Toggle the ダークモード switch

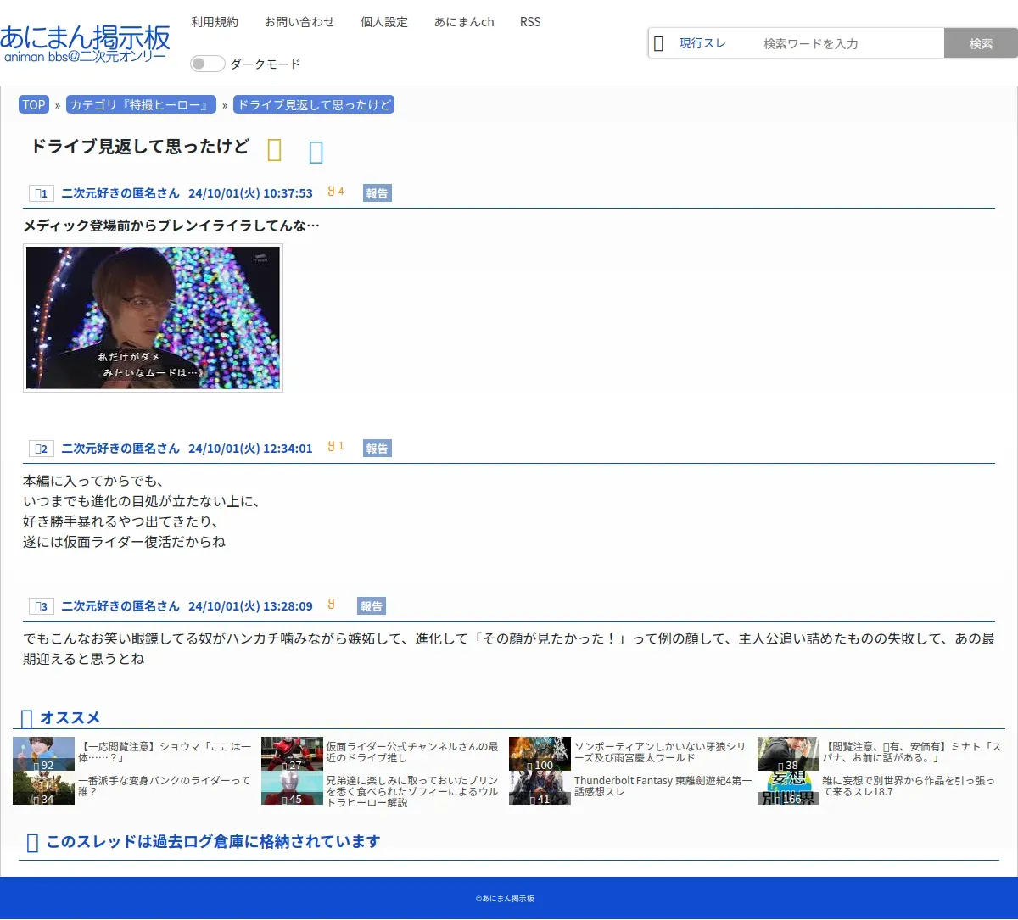pos(207,64)
